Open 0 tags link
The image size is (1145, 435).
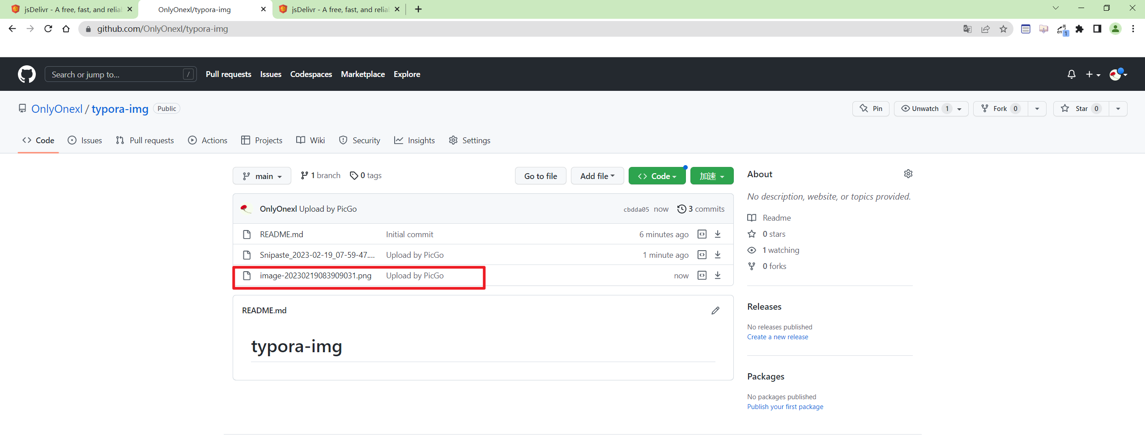coord(366,175)
